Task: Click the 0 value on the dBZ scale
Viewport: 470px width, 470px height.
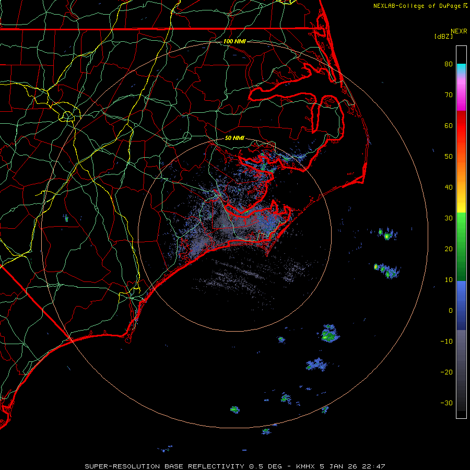Action: click(451, 311)
